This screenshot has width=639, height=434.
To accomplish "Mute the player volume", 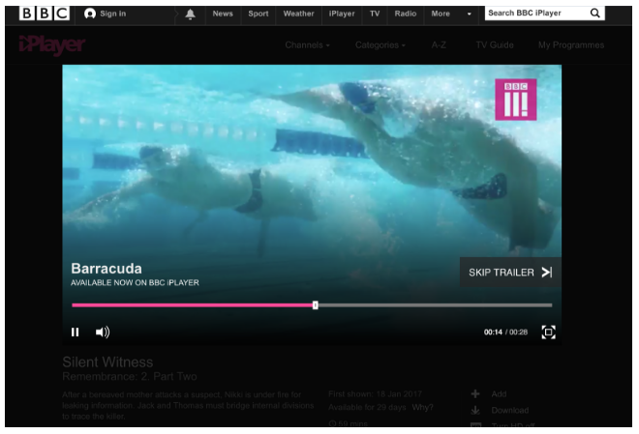I will [x=103, y=333].
